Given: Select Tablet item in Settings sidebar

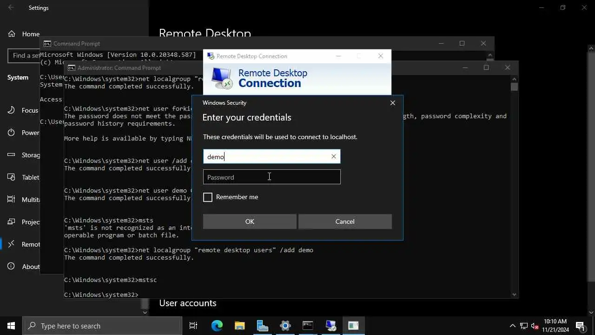Looking at the screenshot, I should pyautogui.click(x=24, y=177).
